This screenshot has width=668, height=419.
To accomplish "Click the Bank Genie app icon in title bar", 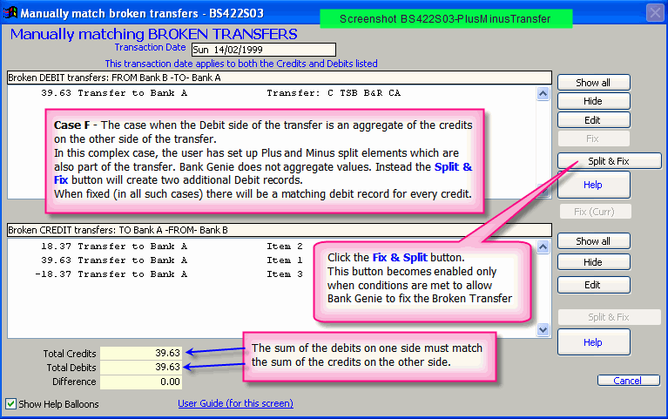I will pos(10,13).
